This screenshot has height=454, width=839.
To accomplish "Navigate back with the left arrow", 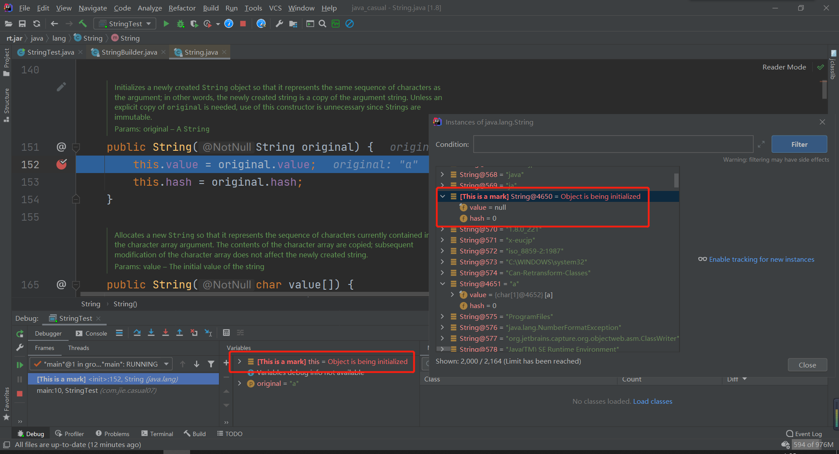I will click(54, 24).
